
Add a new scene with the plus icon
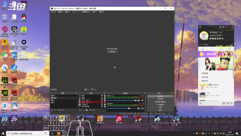pyautogui.click(x=52, y=110)
